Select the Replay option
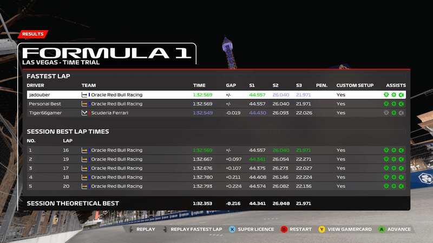Viewport: 433px width, 243px height. [x=146, y=229]
